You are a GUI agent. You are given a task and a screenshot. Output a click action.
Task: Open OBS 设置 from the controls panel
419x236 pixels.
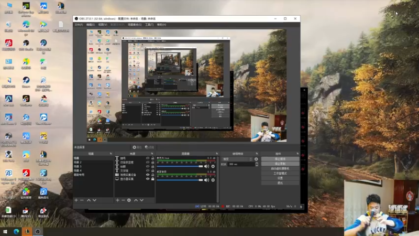point(280,178)
